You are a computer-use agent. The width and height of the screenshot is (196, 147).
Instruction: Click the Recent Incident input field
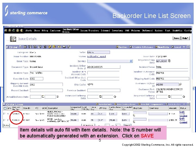[x=46, y=90]
